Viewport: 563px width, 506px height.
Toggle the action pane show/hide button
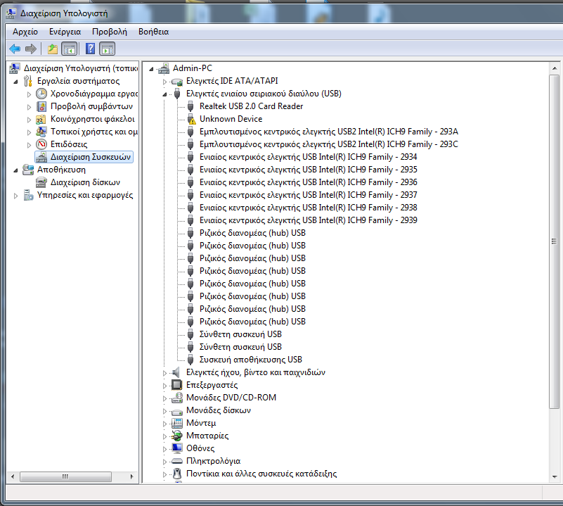tap(107, 49)
